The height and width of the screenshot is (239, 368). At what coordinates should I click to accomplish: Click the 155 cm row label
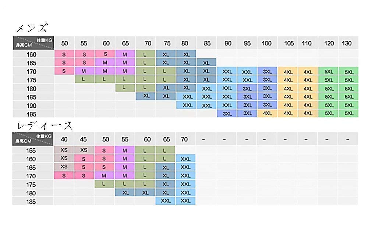pyautogui.click(x=32, y=150)
